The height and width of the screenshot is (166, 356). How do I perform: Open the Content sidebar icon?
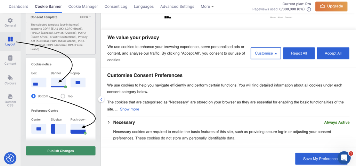10,60
